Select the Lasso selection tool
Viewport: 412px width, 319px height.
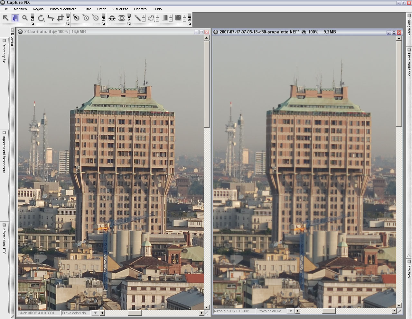coord(151,18)
